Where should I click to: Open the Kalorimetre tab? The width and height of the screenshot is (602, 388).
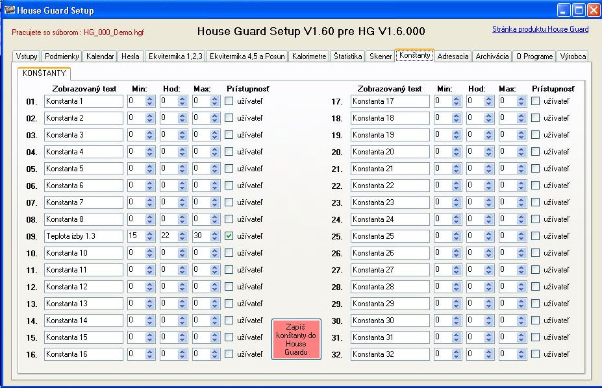[309, 56]
